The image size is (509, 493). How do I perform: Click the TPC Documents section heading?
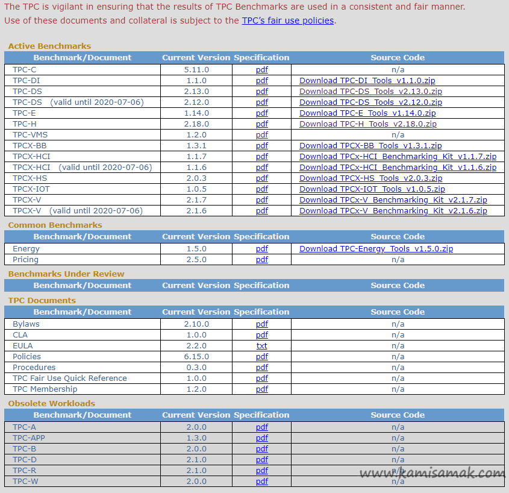pos(42,300)
